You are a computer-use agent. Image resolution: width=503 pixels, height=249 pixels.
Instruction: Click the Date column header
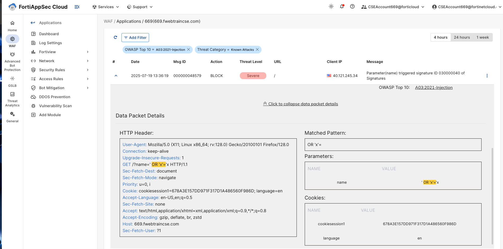135,62
